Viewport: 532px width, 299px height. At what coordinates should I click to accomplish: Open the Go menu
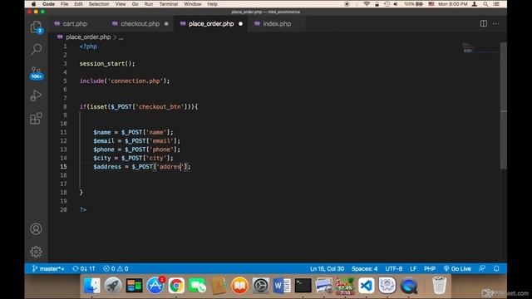pyautogui.click(x=135, y=4)
